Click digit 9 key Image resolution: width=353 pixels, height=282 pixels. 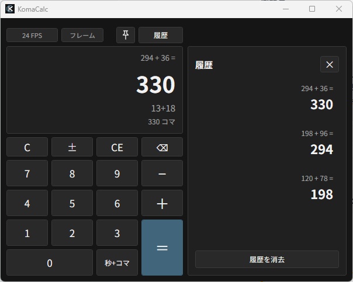tap(117, 173)
